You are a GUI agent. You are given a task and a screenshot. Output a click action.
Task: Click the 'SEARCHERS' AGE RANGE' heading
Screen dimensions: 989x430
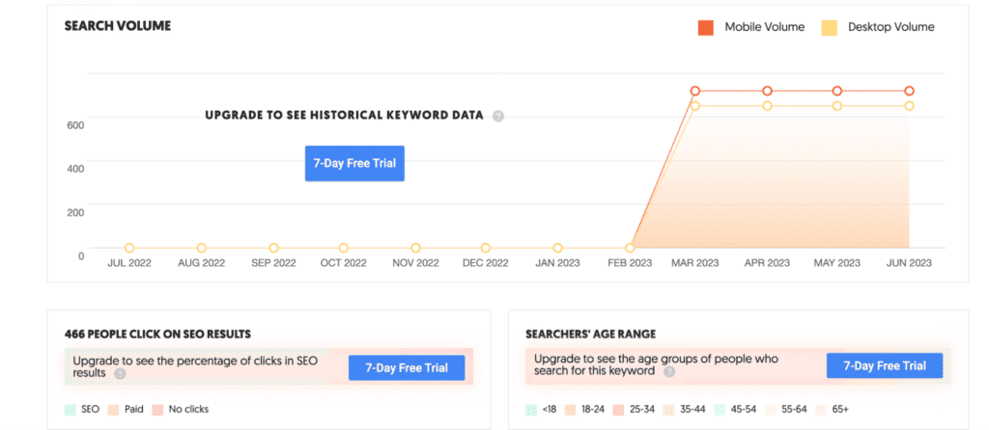pyautogui.click(x=590, y=334)
